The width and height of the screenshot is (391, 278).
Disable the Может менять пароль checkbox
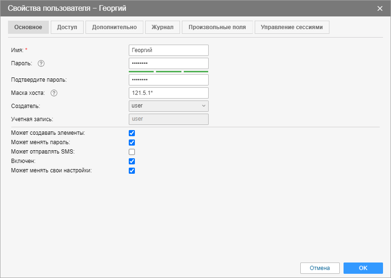tap(132, 143)
